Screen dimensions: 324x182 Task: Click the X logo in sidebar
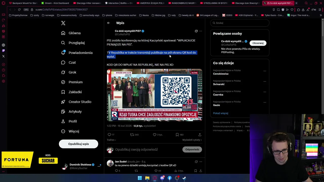click(x=63, y=23)
